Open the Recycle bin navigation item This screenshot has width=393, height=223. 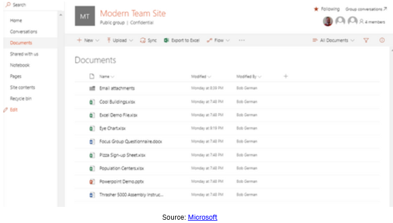click(21, 98)
